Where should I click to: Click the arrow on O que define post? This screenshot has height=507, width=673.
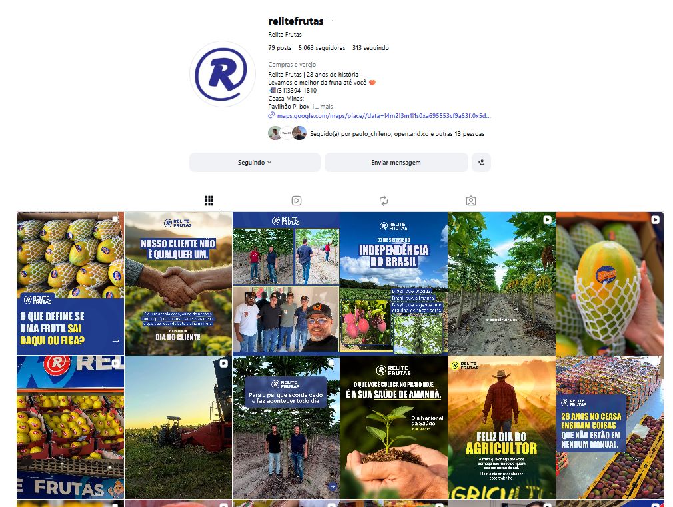[115, 341]
